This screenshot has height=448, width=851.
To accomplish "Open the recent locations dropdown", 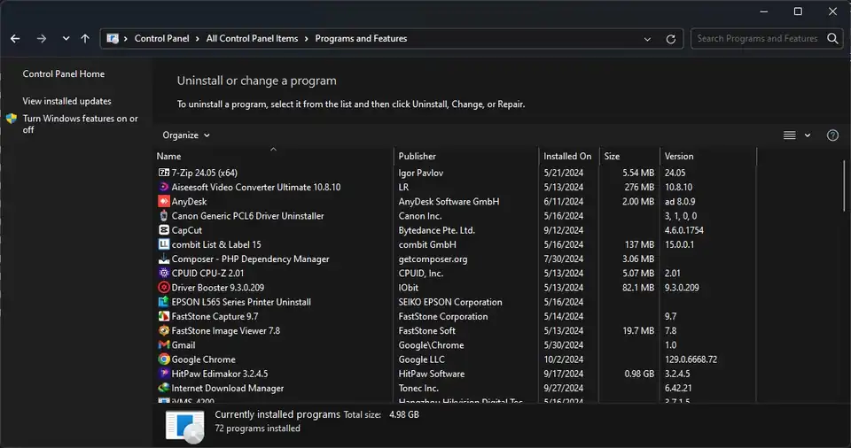I will coord(66,38).
